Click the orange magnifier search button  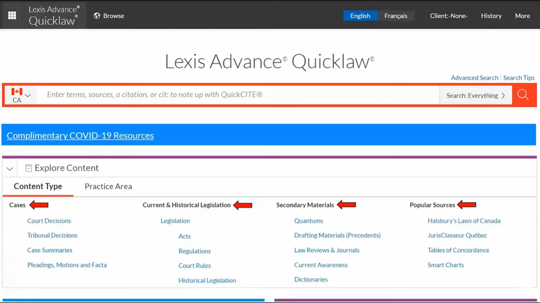(x=523, y=95)
